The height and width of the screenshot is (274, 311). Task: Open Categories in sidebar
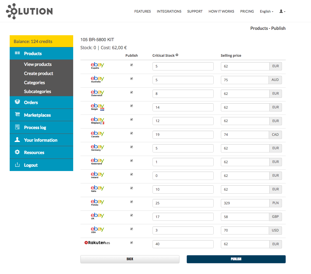pyautogui.click(x=34, y=83)
